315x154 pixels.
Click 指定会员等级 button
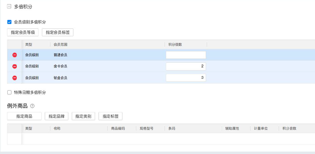[x=23, y=32]
